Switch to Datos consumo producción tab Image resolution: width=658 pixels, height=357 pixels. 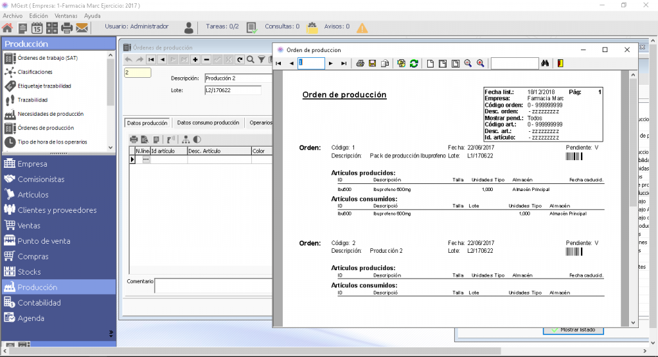click(x=208, y=123)
